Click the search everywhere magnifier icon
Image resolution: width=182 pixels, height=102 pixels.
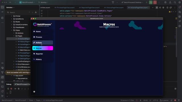click(175, 2)
